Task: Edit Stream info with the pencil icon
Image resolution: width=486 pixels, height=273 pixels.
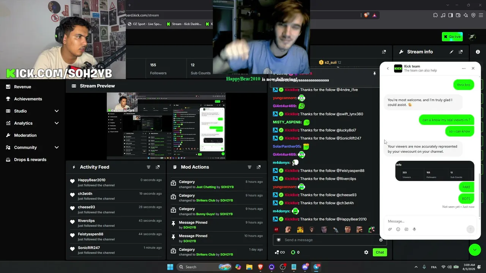Action: pos(451,52)
